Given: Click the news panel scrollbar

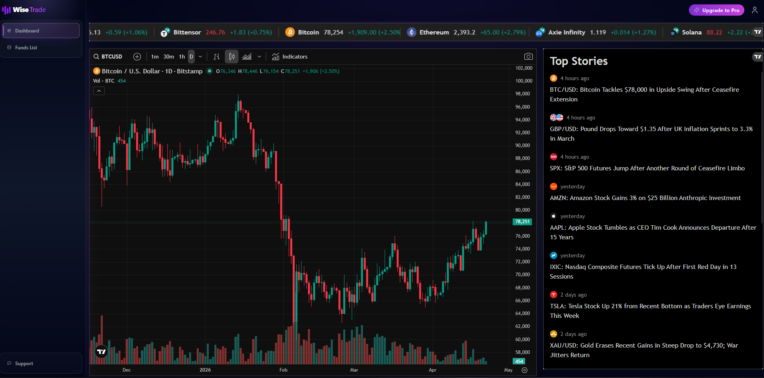Looking at the screenshot, I should point(762,148).
